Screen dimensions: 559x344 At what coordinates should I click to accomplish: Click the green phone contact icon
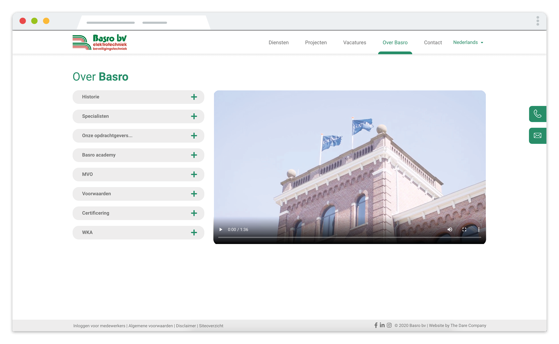click(537, 114)
